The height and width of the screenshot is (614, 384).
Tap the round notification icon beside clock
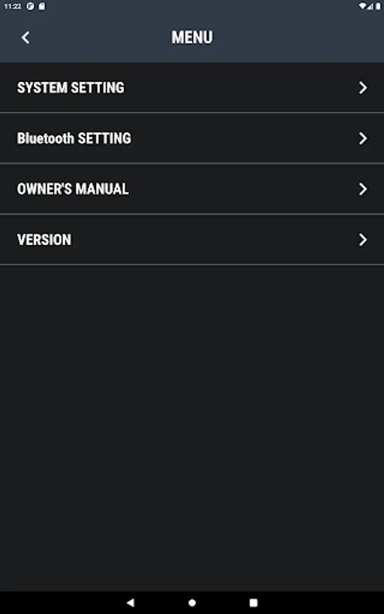coord(30,6)
